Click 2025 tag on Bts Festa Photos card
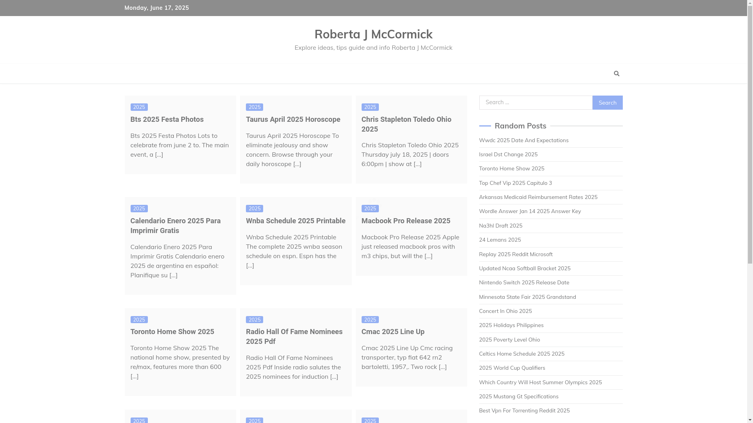This screenshot has height=423, width=753. coord(139,107)
